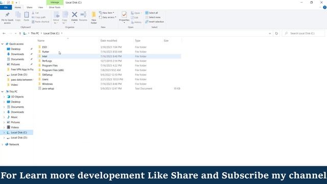The height and width of the screenshot is (184, 327).
Task: Collapse Quick access tree node
Action: click(x=2, y=44)
